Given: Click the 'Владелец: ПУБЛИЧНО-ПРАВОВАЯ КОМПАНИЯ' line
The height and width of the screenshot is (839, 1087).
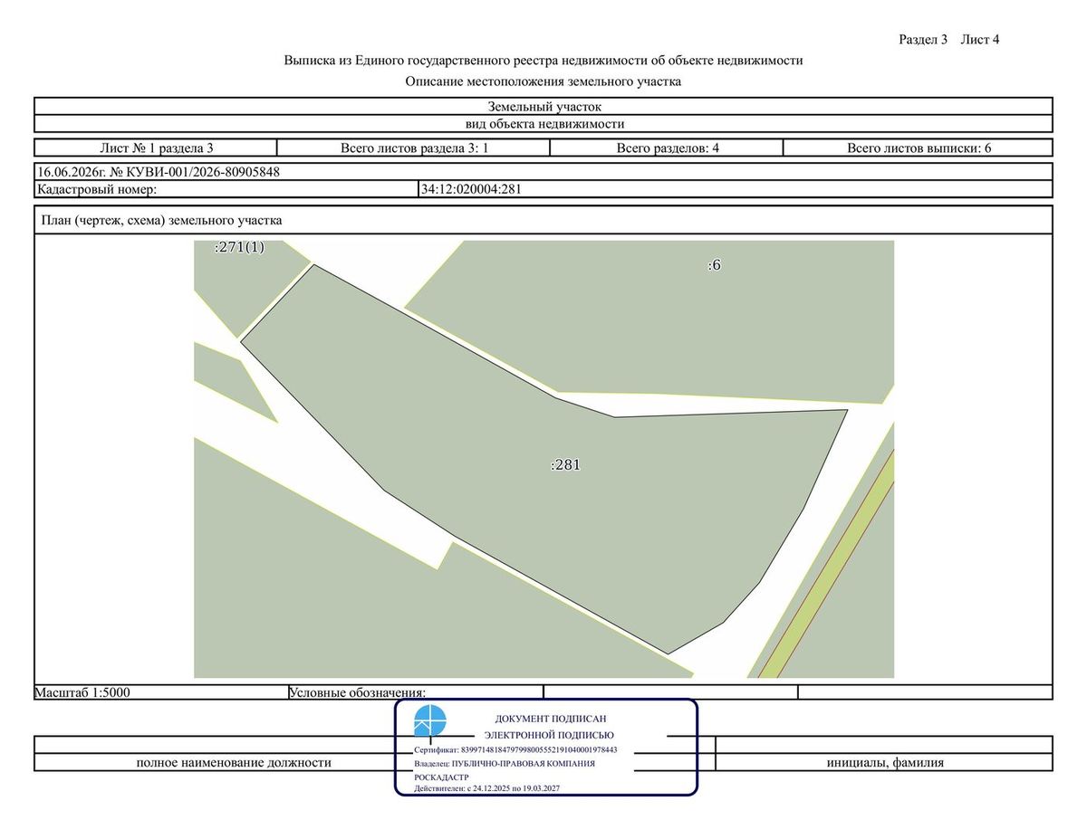Looking at the screenshot, I should pyautogui.click(x=505, y=763).
